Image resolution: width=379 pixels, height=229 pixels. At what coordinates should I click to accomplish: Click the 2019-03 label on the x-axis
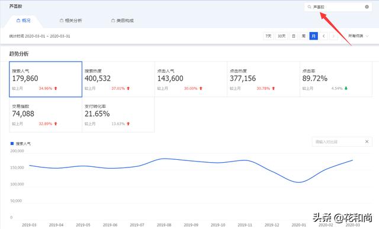(29, 225)
